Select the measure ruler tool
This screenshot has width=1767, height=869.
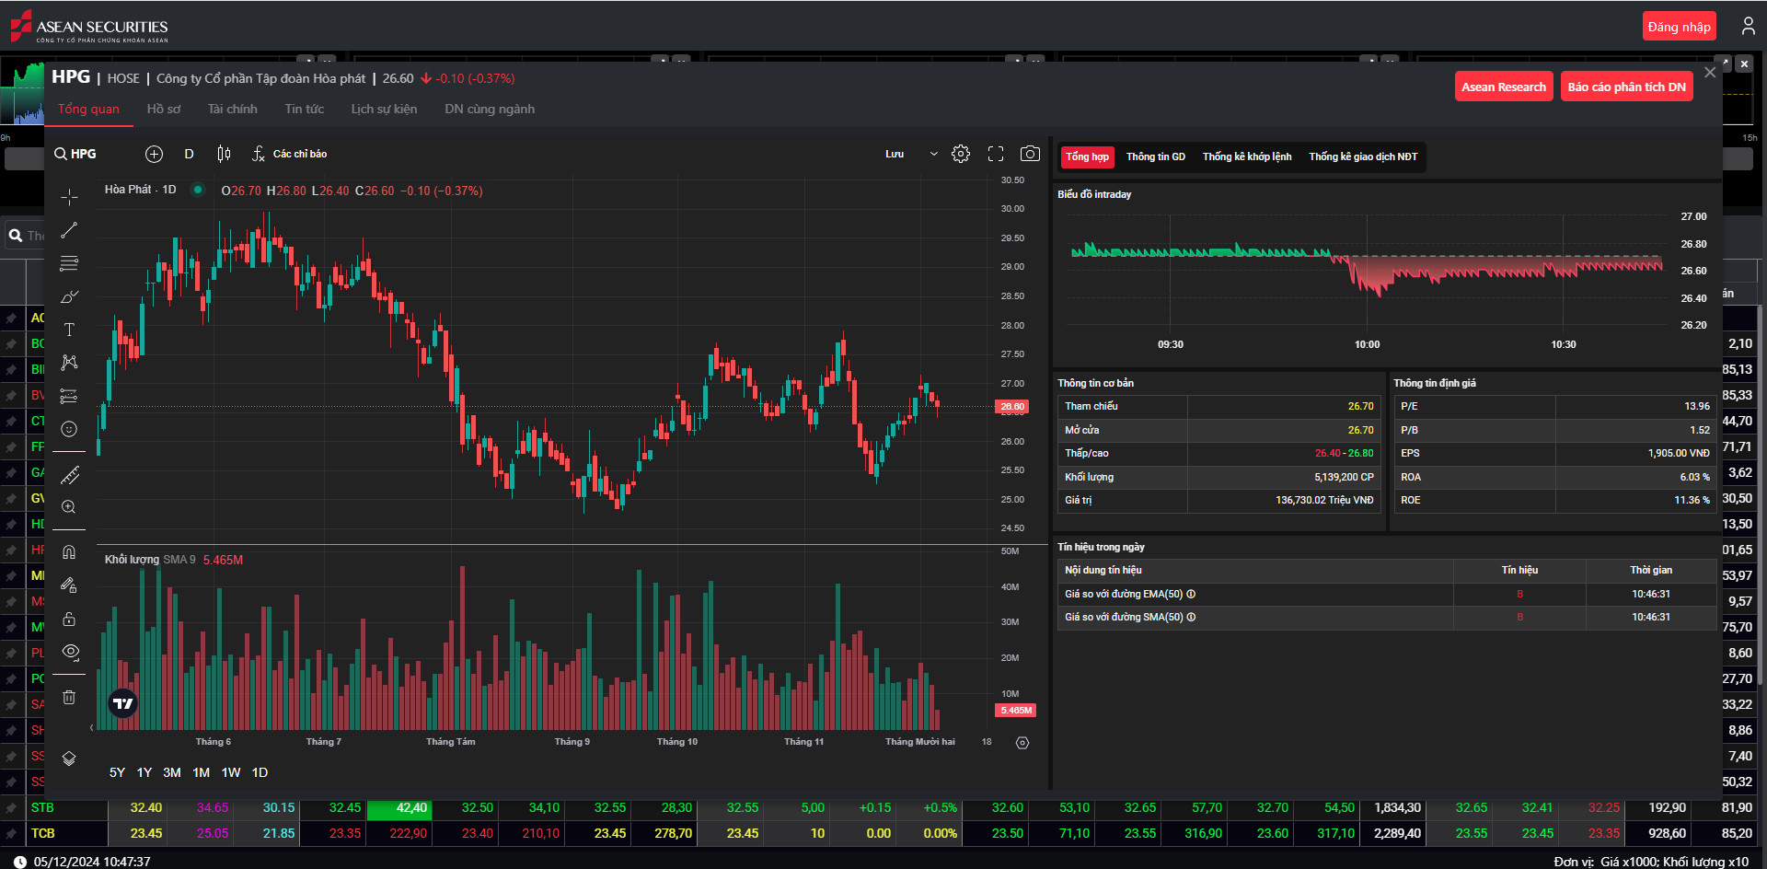pos(69,475)
